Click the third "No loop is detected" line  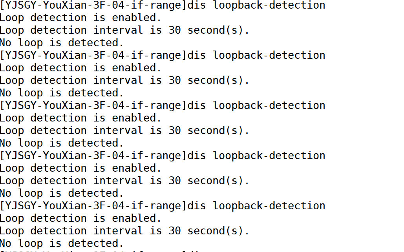coord(62,143)
